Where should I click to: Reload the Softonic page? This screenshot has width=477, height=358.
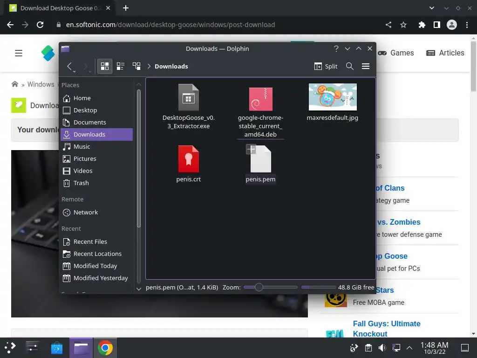click(x=40, y=25)
